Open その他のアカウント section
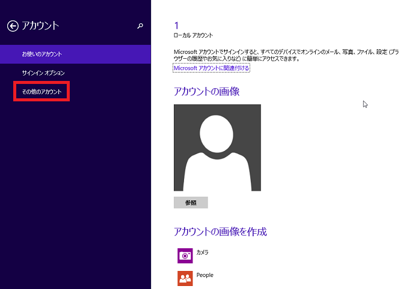The height and width of the screenshot is (289, 409). click(x=42, y=92)
